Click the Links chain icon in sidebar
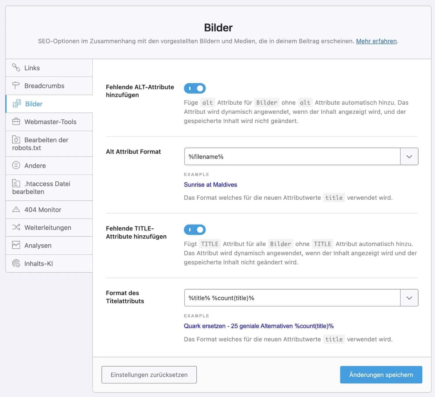This screenshot has width=435, height=397. [16, 68]
